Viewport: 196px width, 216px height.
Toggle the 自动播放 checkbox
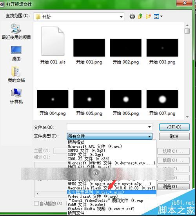[x=36, y=204]
